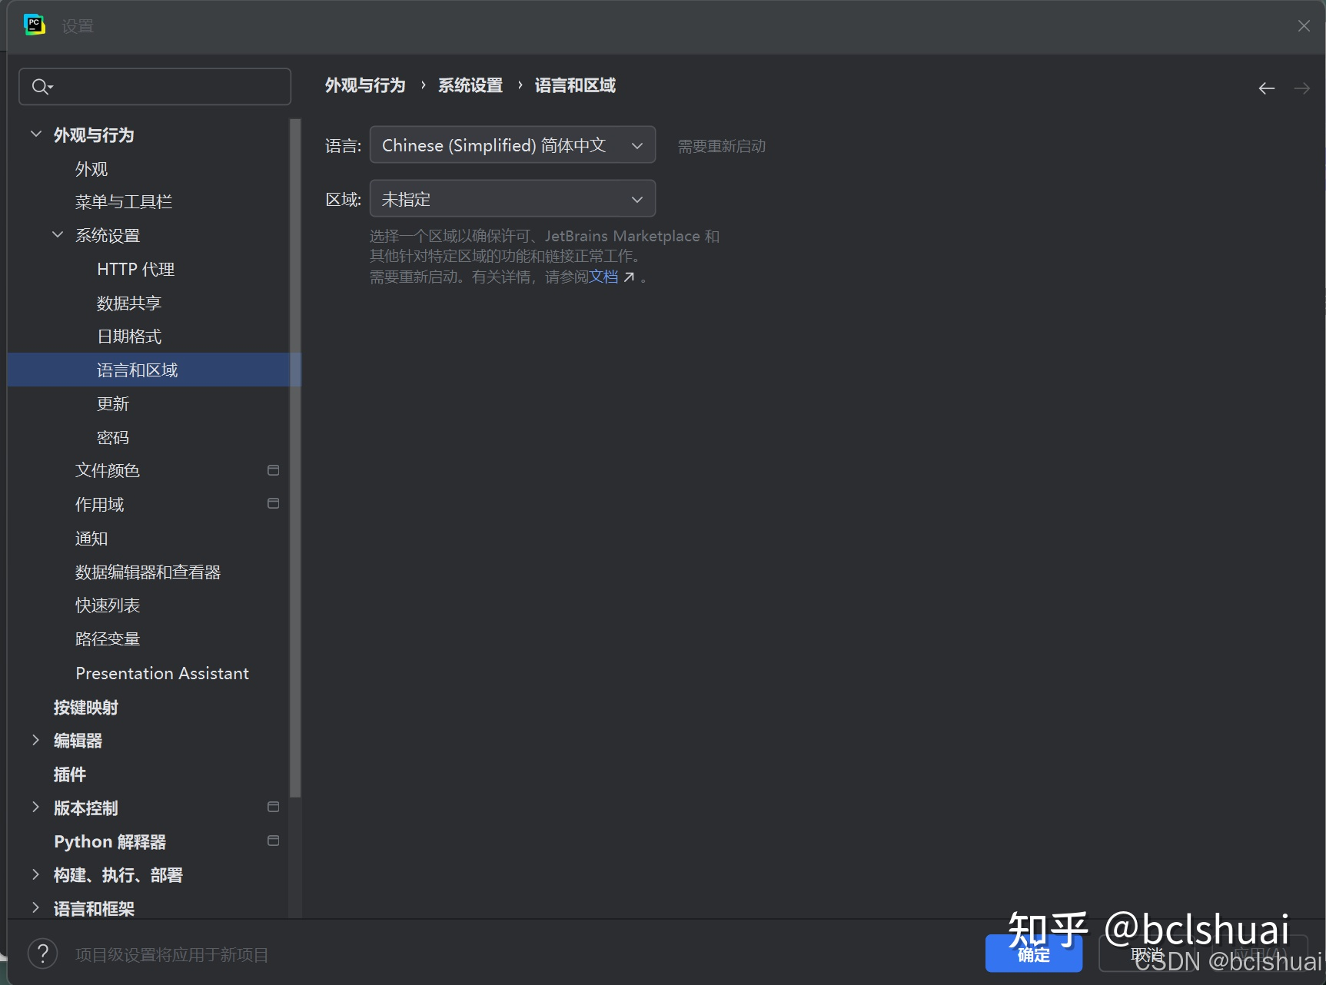Expand the 构建、执行、部署 section chevron
Viewport: 1326px width, 985px height.
click(x=35, y=875)
